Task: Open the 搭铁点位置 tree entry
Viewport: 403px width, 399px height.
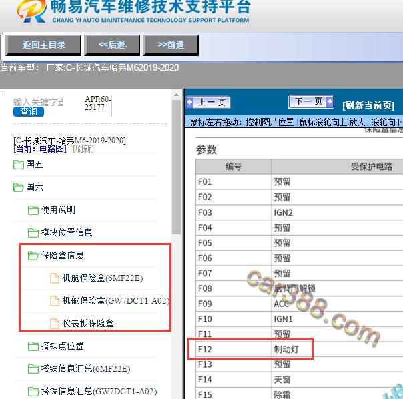Action: click(x=62, y=346)
